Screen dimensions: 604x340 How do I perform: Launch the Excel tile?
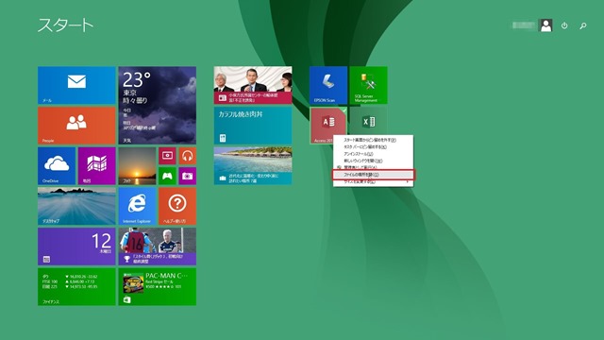point(369,121)
